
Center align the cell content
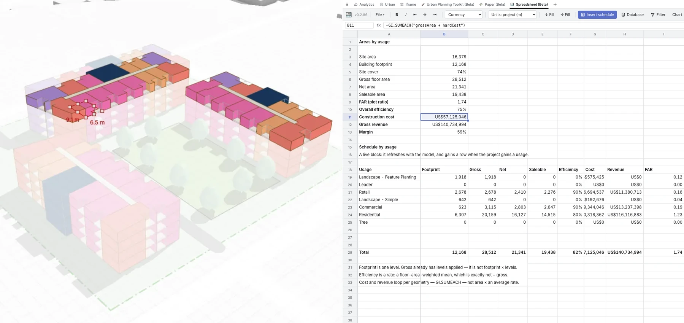pos(425,15)
